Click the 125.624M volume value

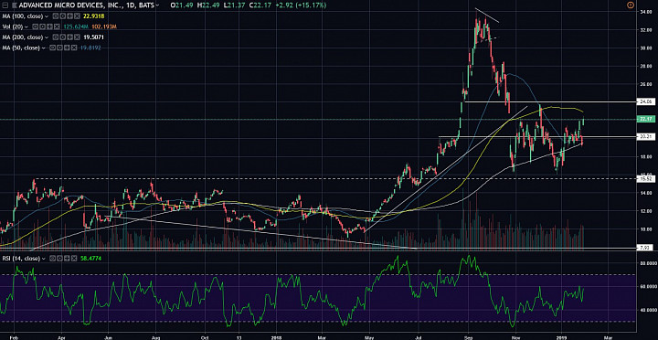point(76,27)
